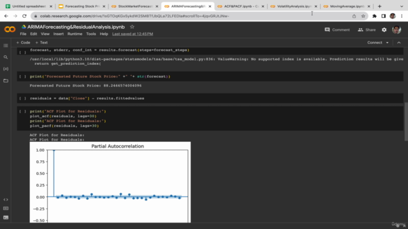Click the browser forward arrow

point(15,16)
